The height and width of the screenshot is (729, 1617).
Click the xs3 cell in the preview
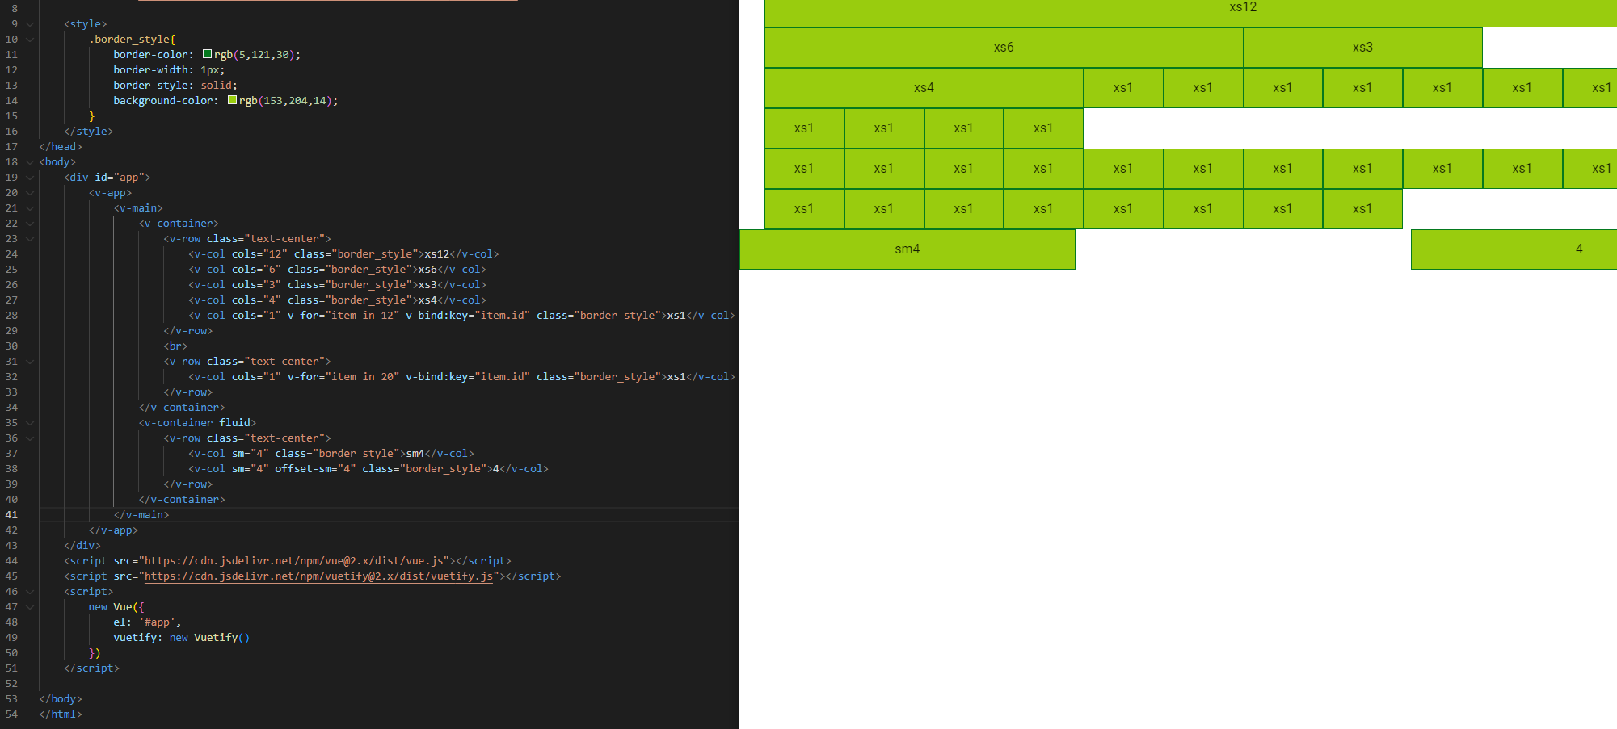1362,48
